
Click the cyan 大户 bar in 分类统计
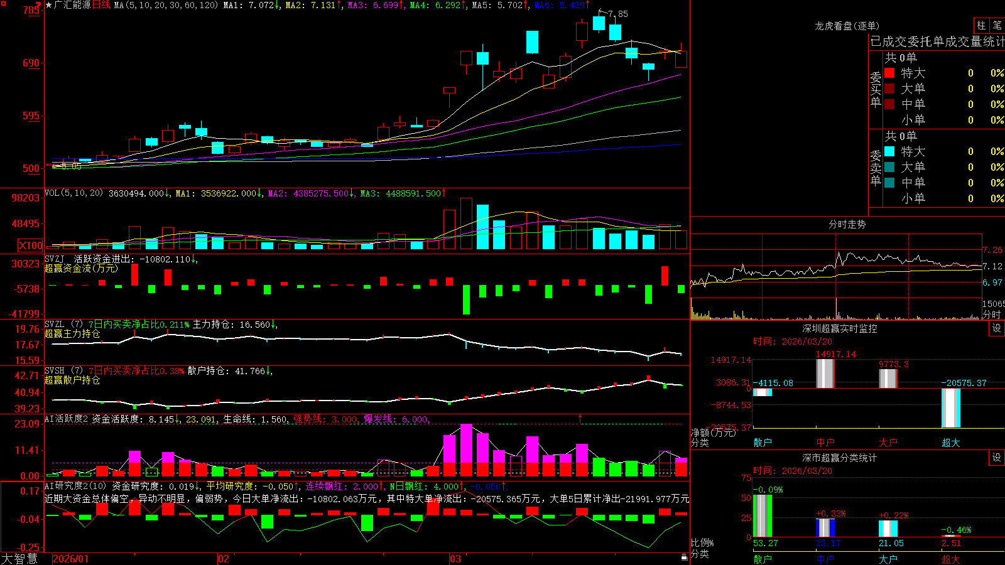888,529
